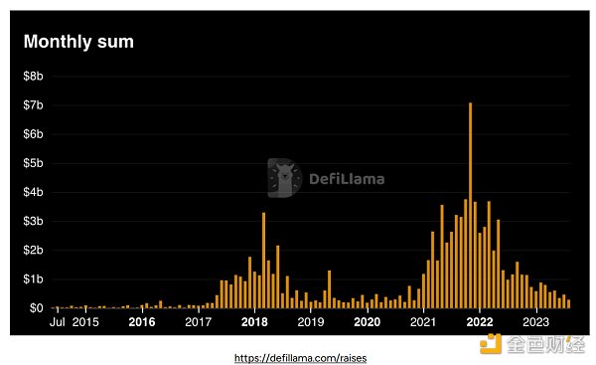Click the 2016 x-axis label
This screenshot has height=365, width=596.
[x=142, y=322]
